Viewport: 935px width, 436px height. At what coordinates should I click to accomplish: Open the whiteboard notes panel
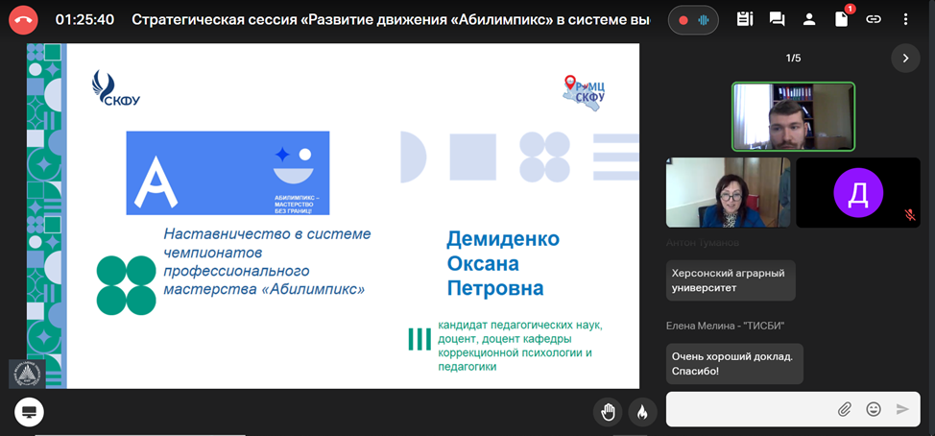point(744,19)
